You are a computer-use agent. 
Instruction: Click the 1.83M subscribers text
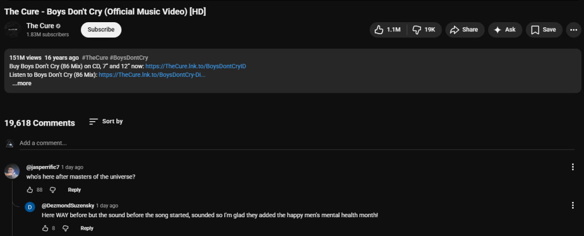point(48,35)
